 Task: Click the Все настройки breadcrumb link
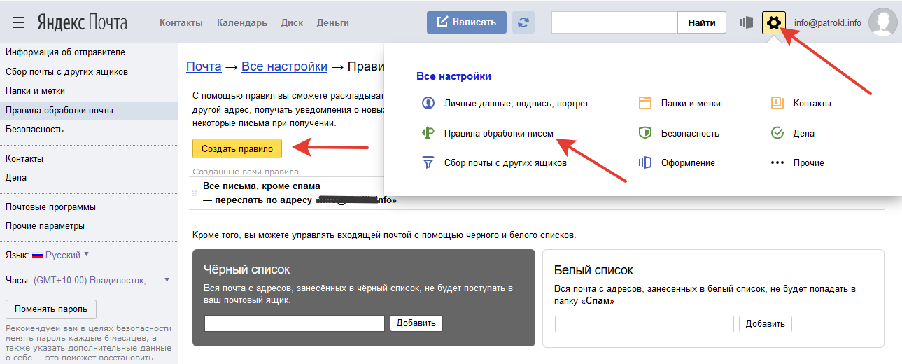point(284,66)
